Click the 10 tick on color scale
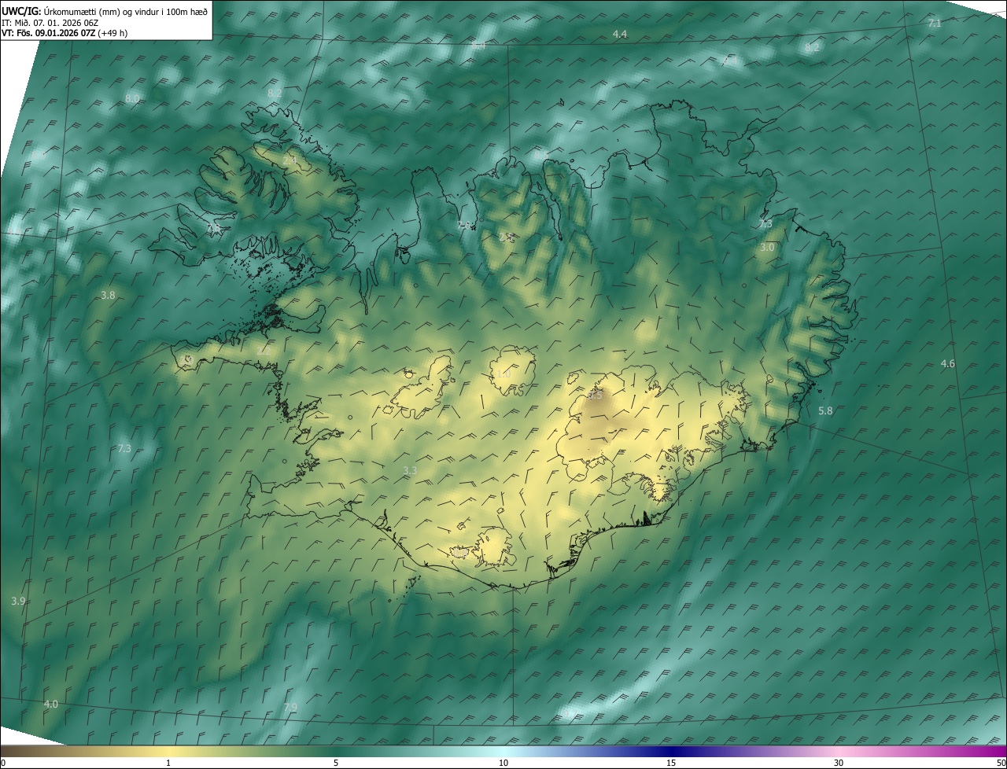The width and height of the screenshot is (1007, 769). (x=503, y=763)
